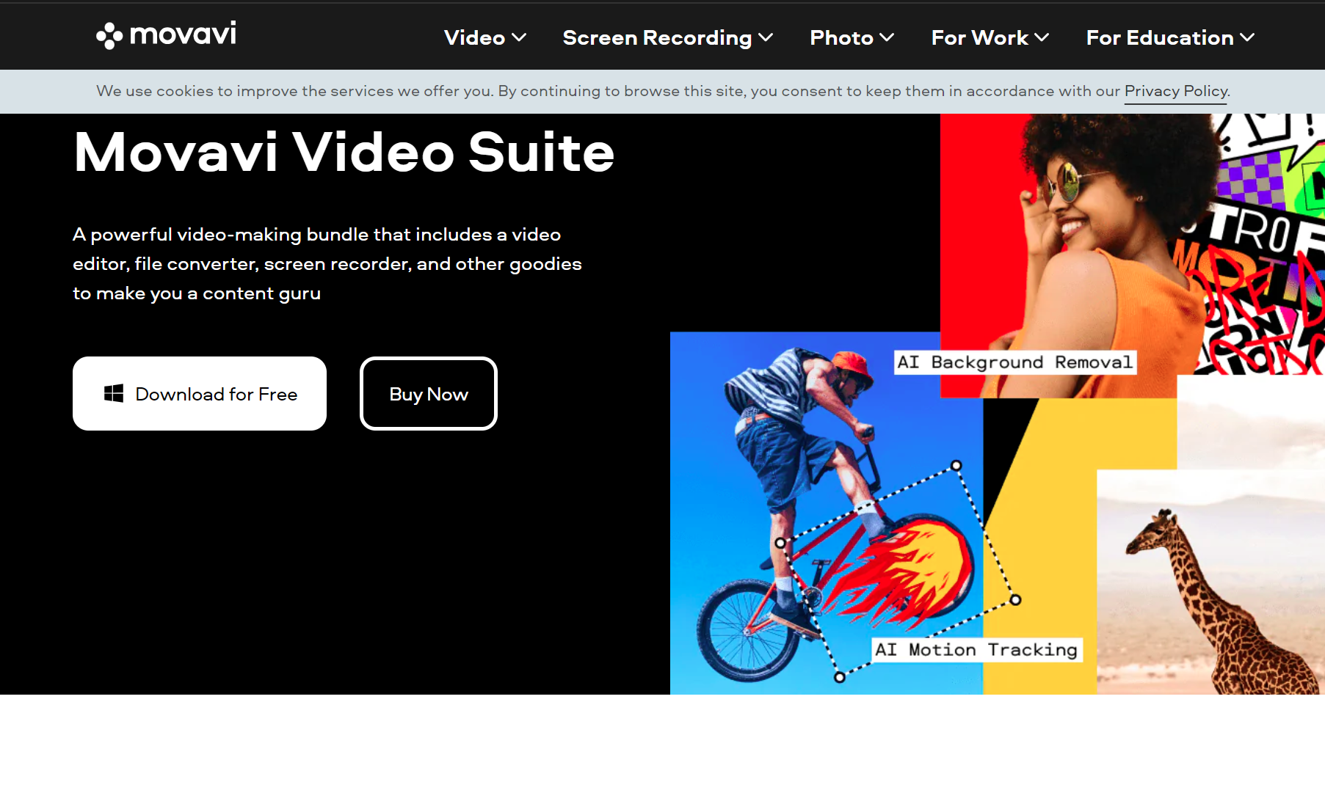Expand the For Work dropdown chevron
The height and width of the screenshot is (812, 1325).
(x=1042, y=37)
